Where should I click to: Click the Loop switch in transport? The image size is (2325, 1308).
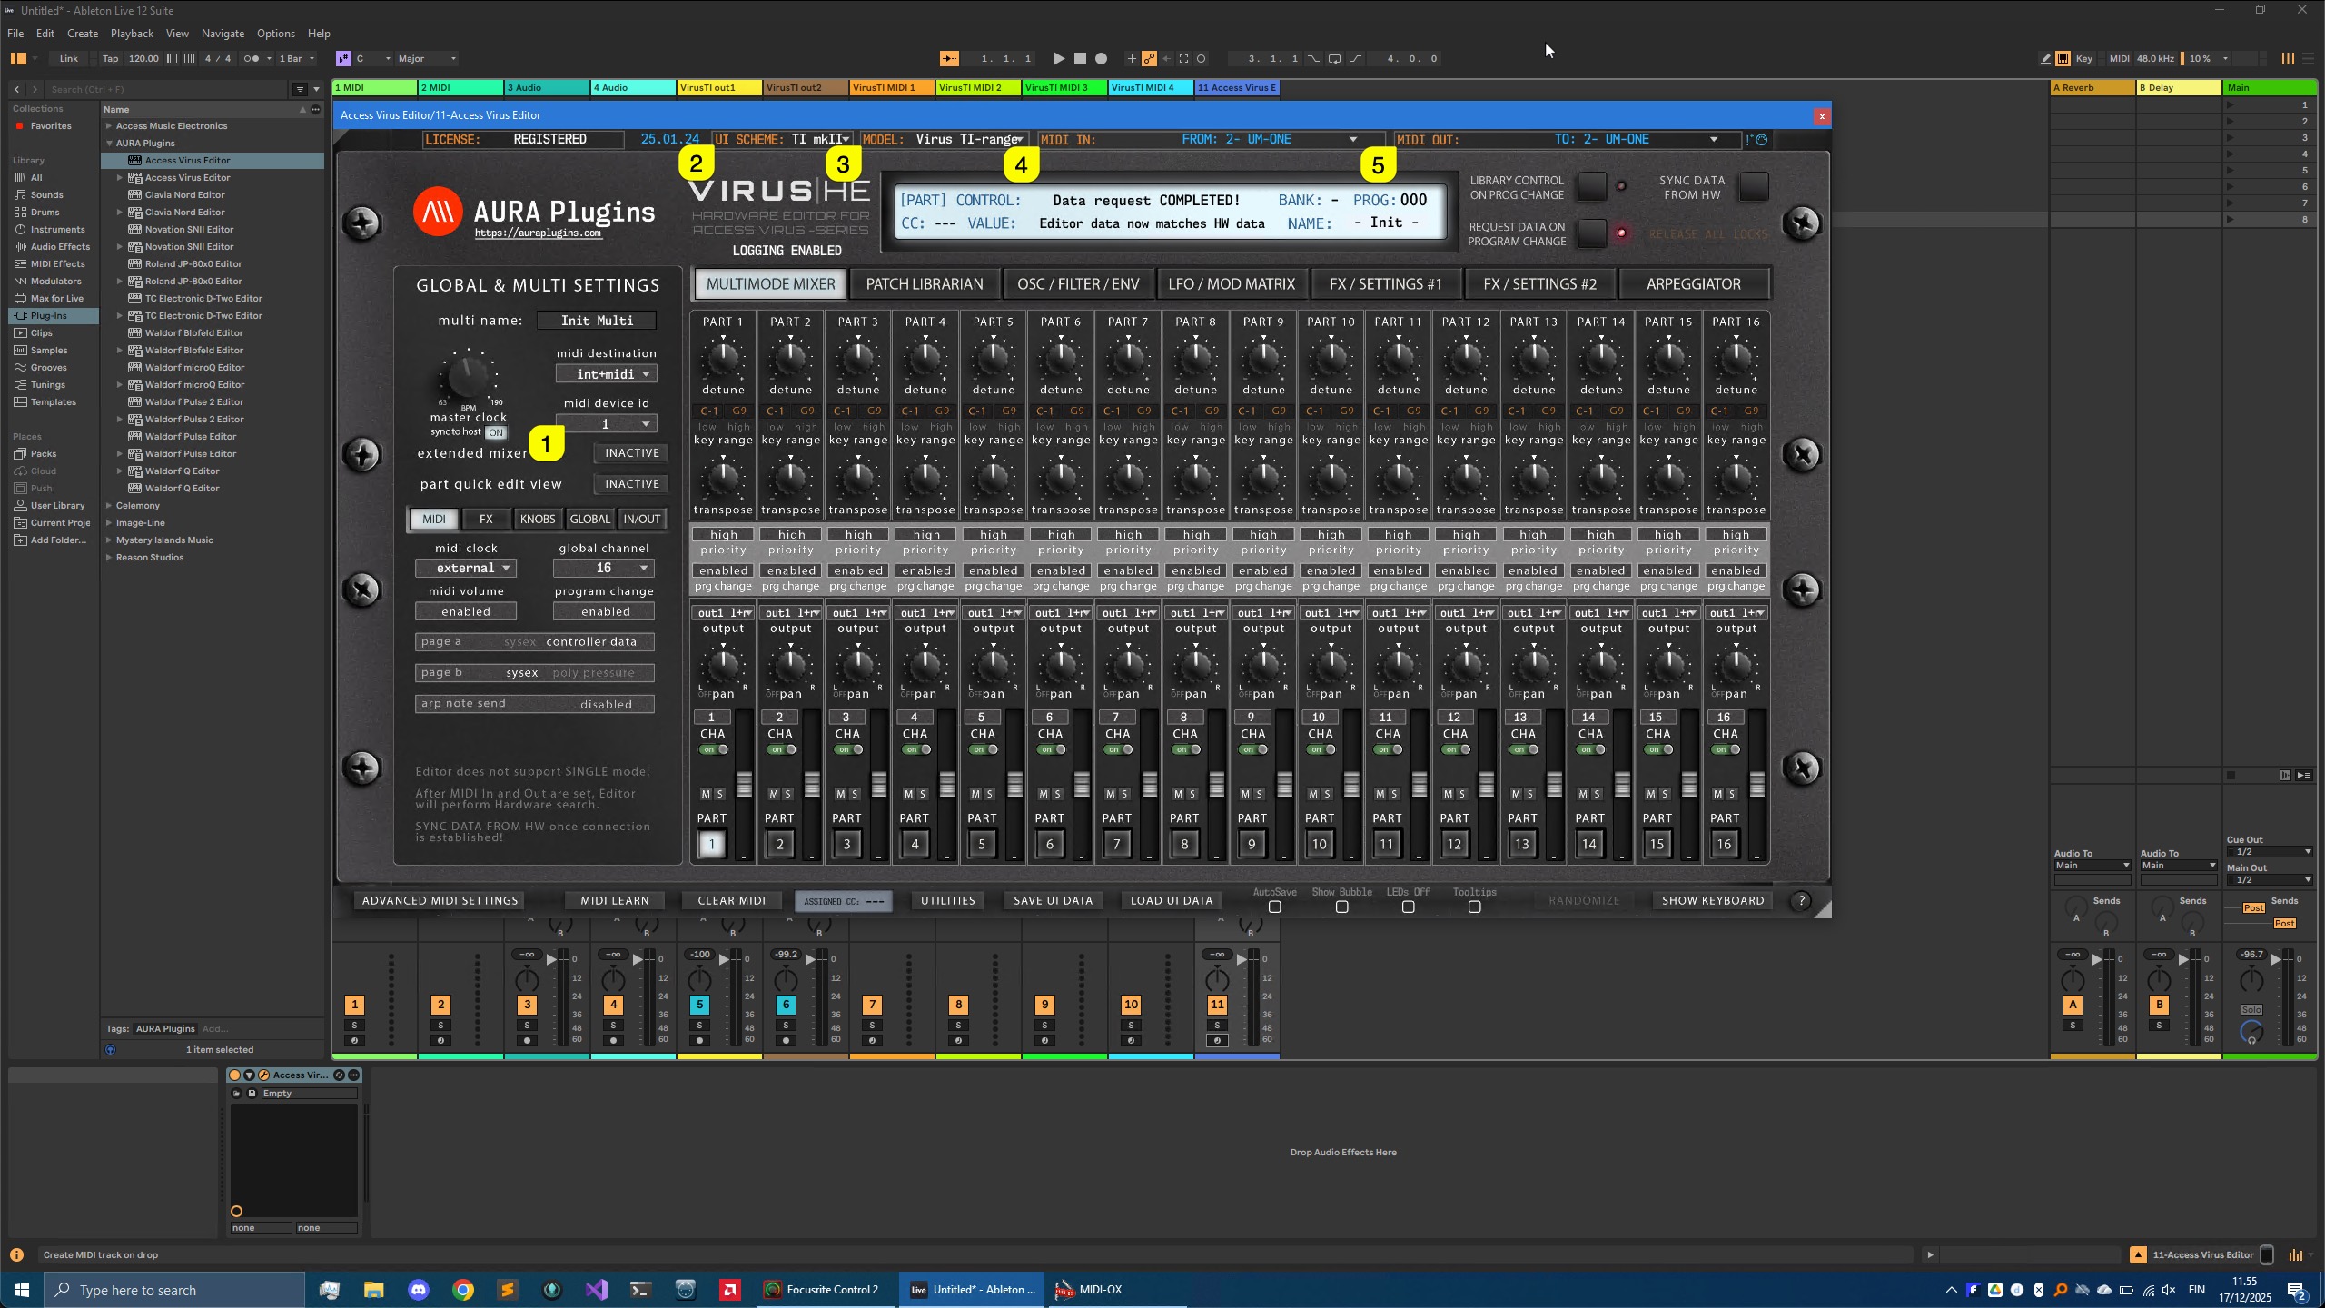[1334, 58]
